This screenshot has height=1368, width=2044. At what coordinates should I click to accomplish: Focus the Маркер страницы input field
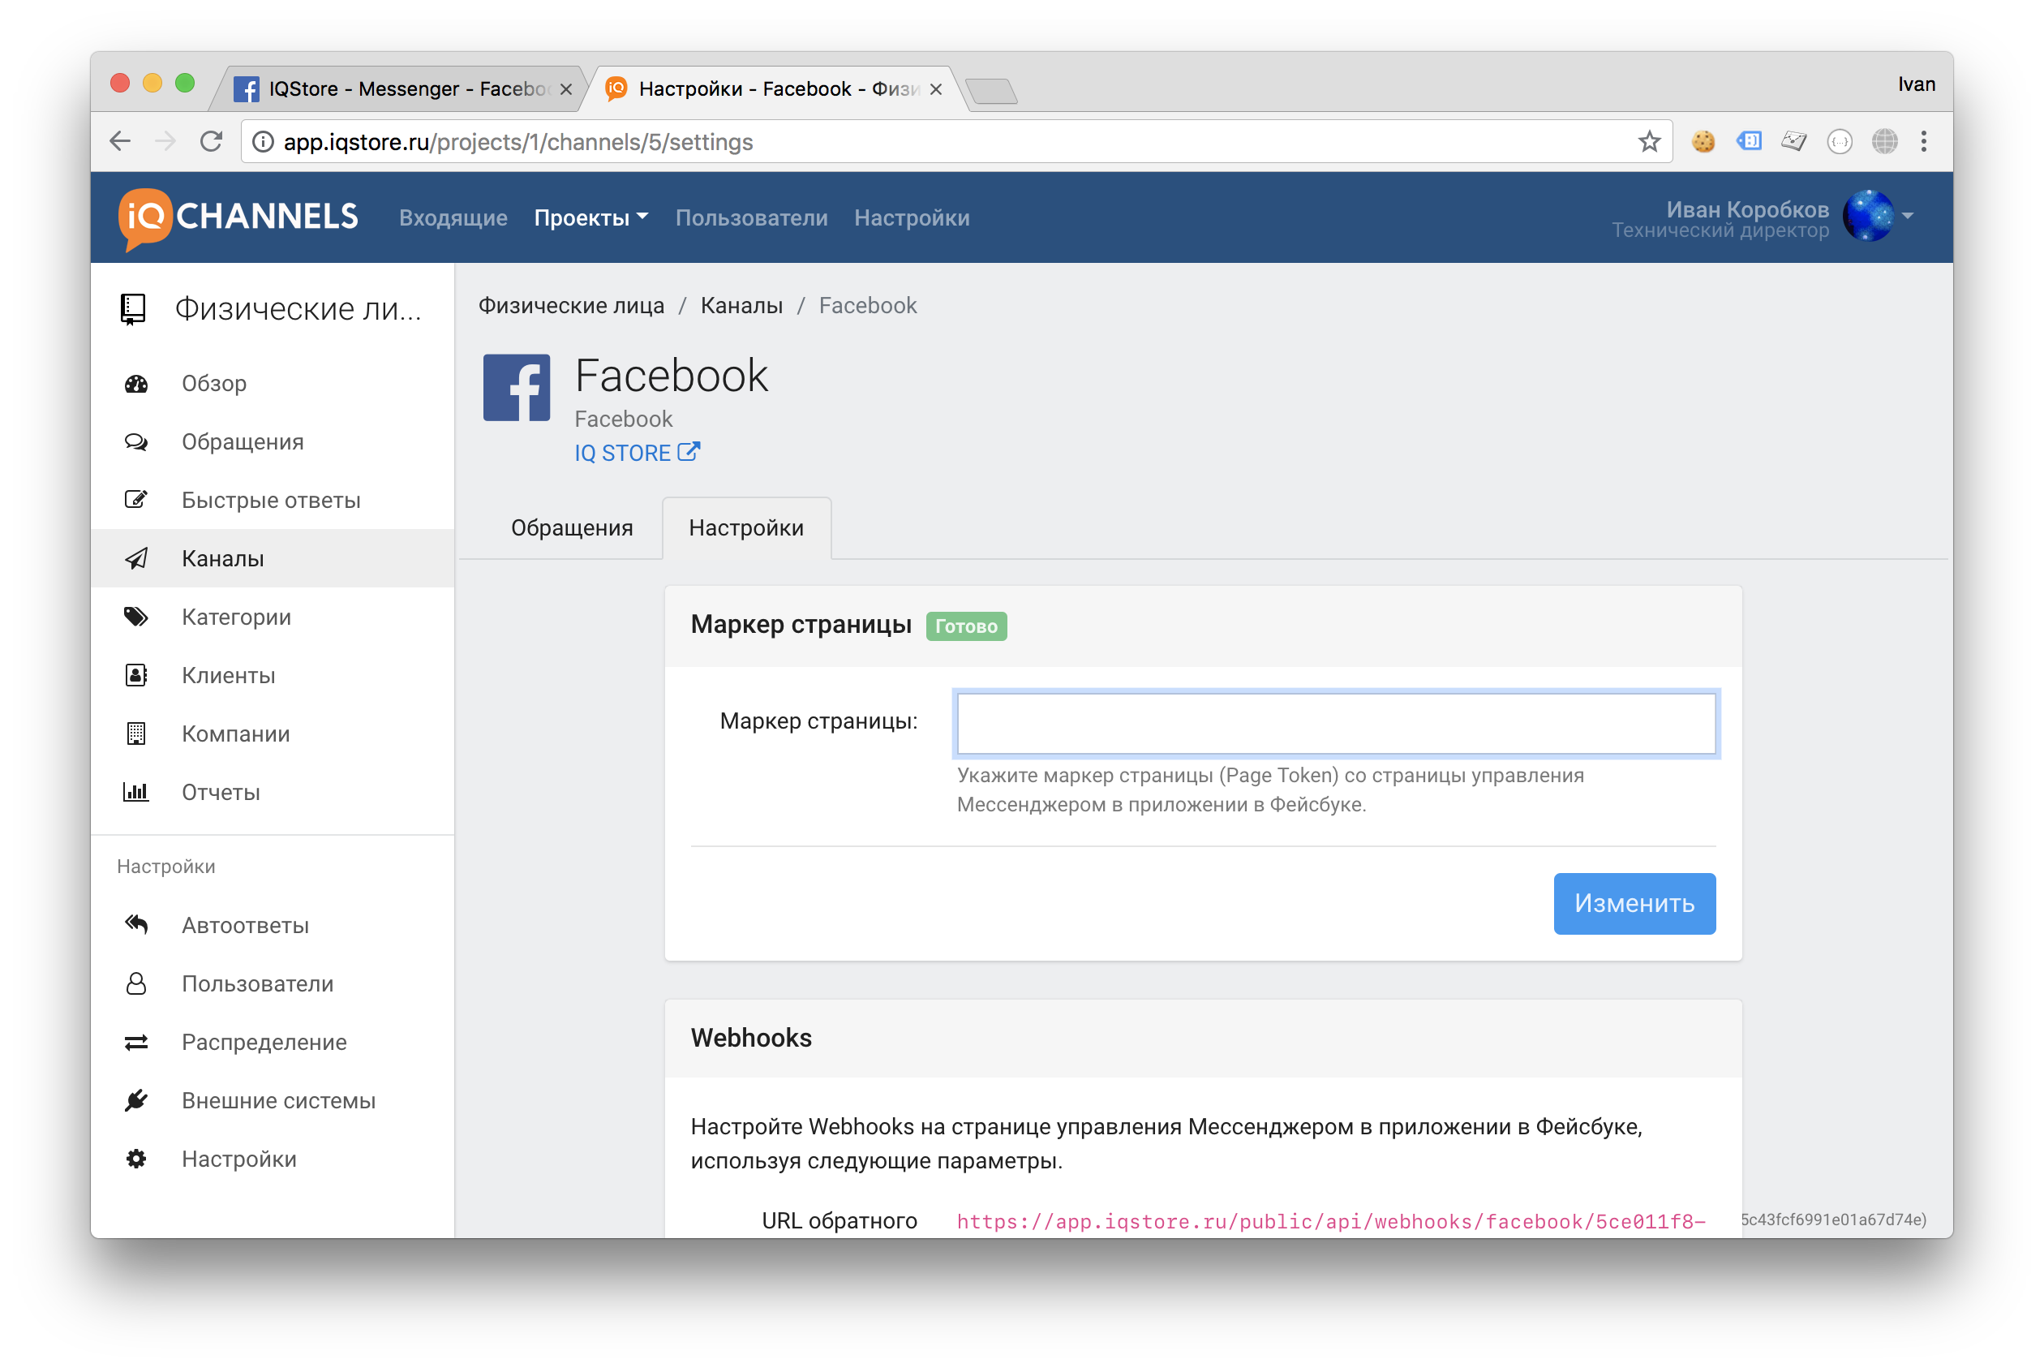coord(1336,723)
